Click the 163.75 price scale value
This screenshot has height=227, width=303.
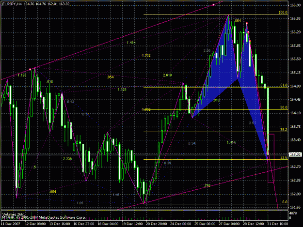click(295, 126)
